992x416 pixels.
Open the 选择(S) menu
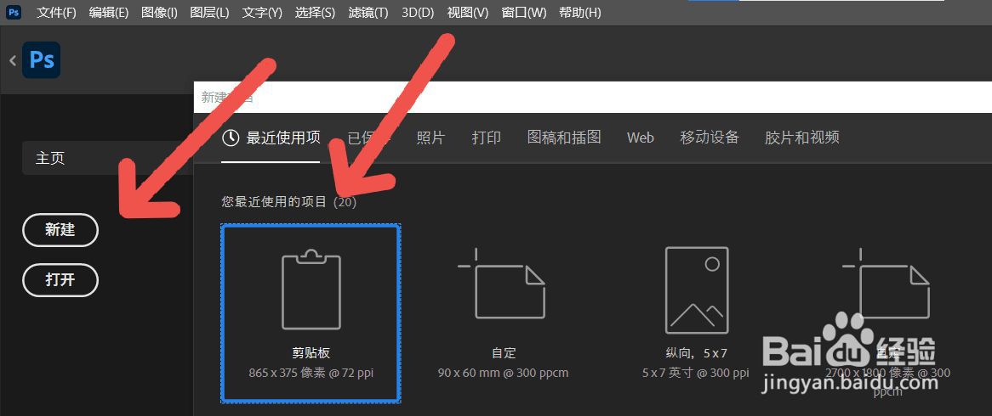[x=315, y=13]
